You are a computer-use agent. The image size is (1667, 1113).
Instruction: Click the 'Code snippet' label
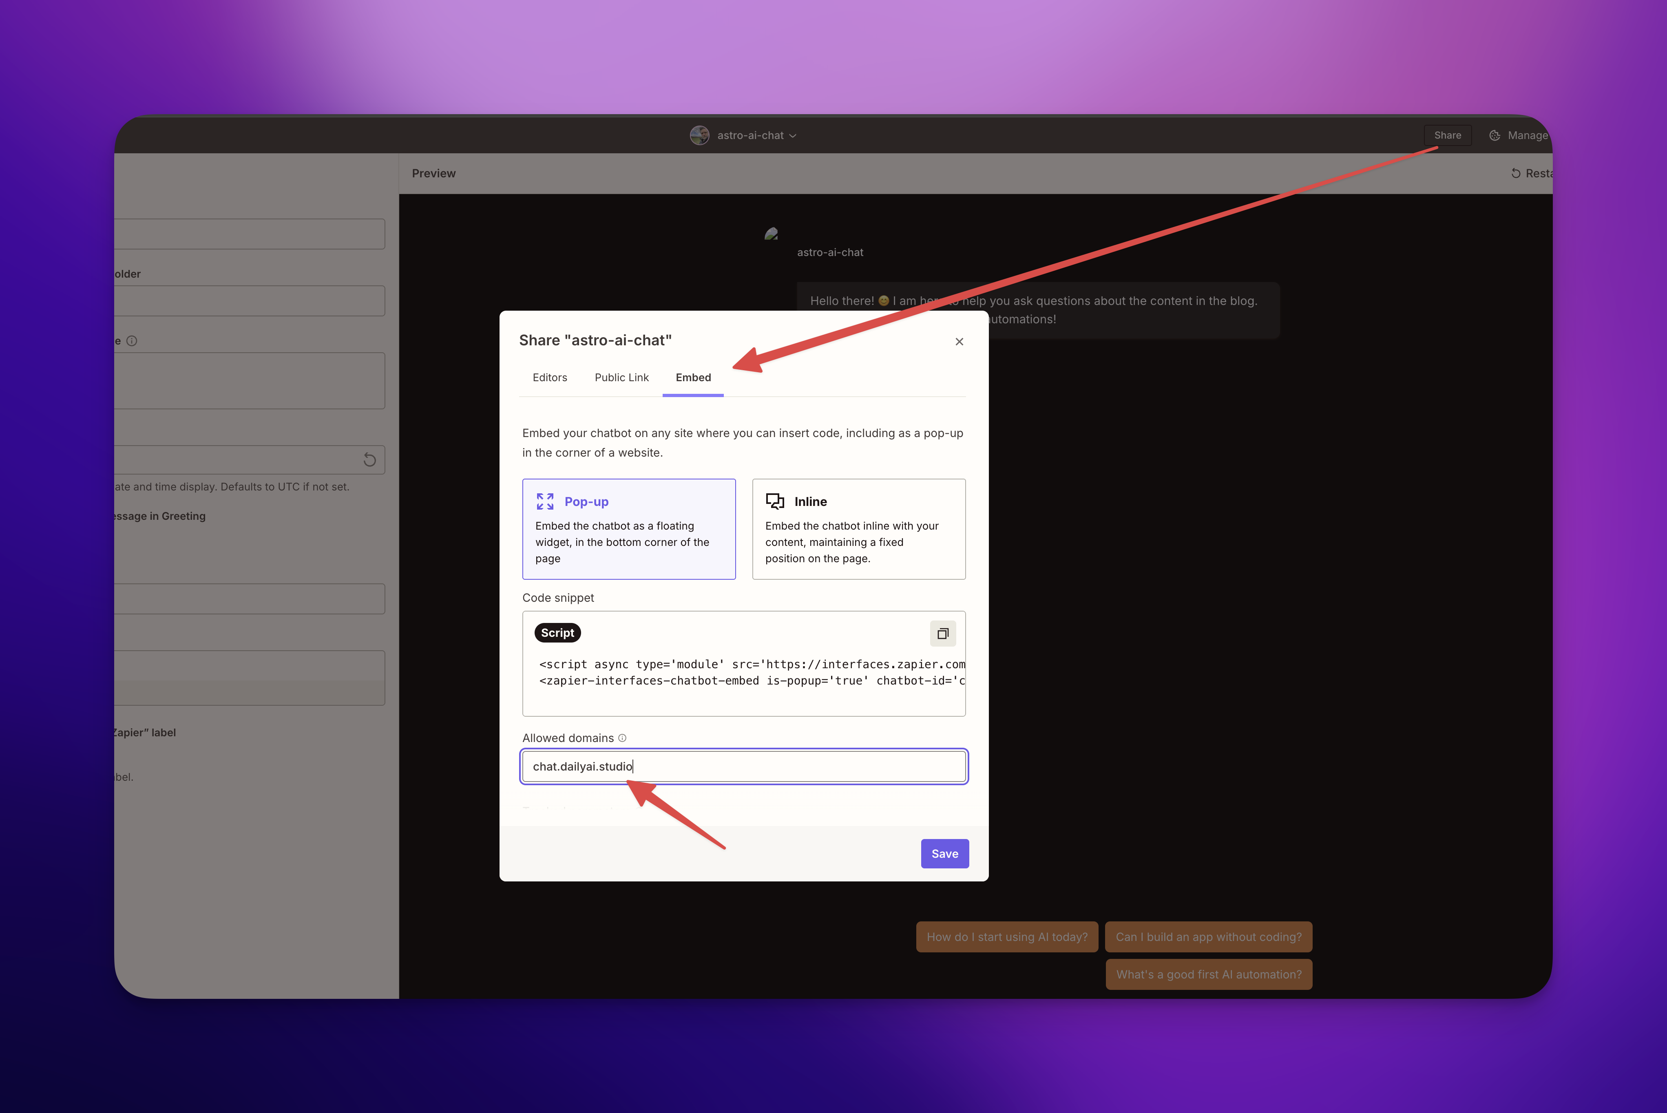click(x=558, y=598)
